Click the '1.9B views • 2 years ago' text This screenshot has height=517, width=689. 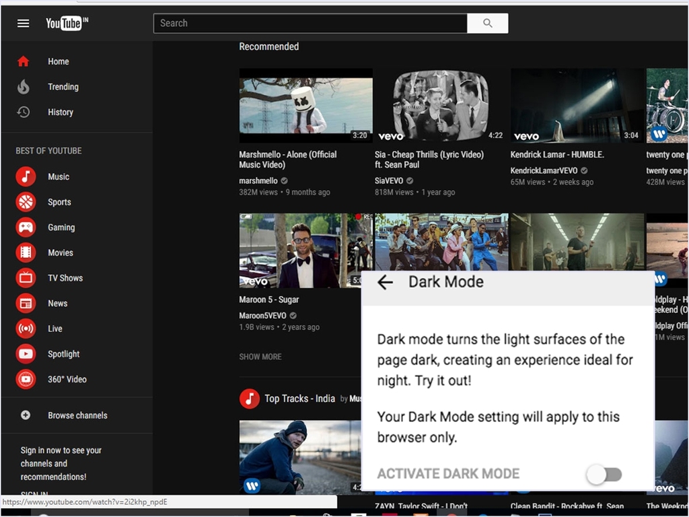click(279, 327)
